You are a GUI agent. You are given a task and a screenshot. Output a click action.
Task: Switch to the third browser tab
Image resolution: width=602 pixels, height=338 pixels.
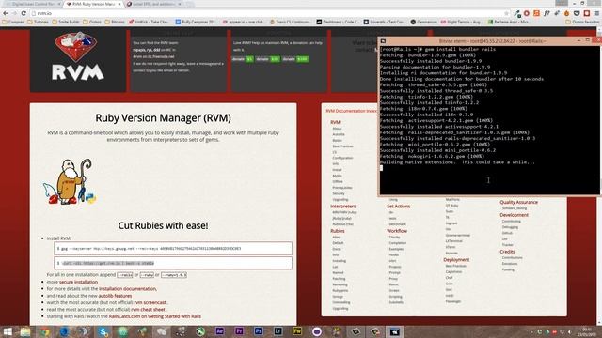pos(153,4)
